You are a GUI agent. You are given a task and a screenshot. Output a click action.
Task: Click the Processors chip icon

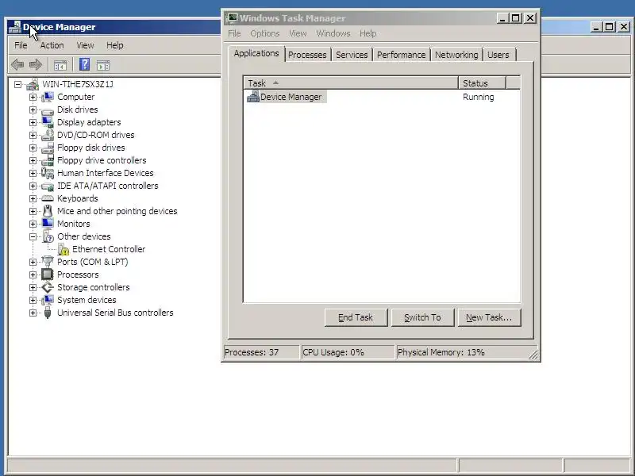click(x=48, y=274)
